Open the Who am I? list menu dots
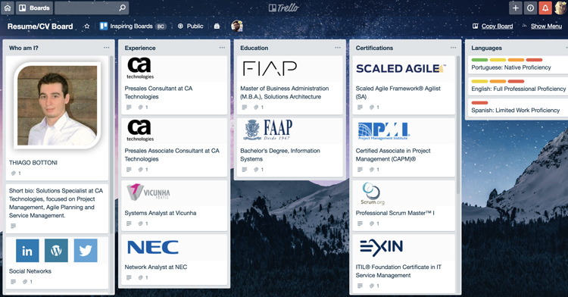The width and height of the screenshot is (568, 297). (x=106, y=48)
